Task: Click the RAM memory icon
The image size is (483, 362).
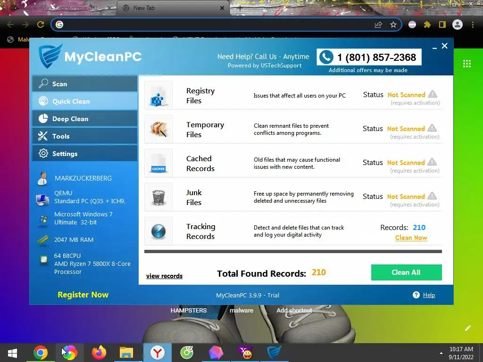Action: coord(43,239)
